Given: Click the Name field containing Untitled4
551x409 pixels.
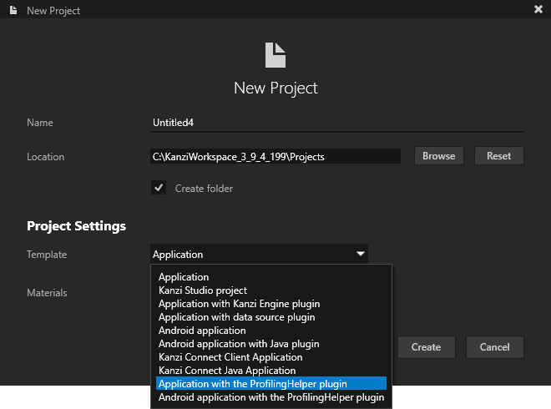Looking at the screenshot, I should point(336,123).
